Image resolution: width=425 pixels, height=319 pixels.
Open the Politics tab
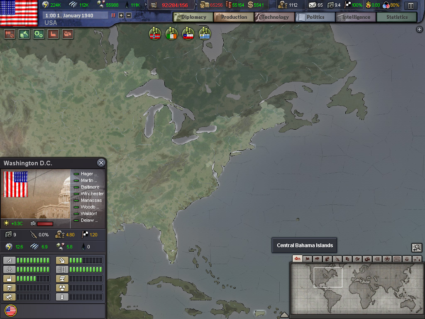click(x=315, y=17)
